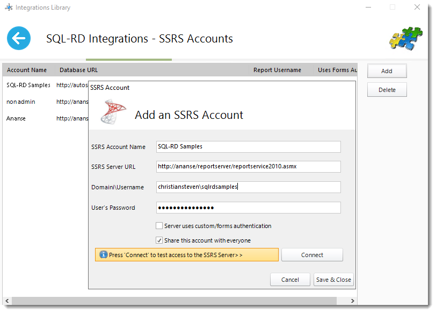The image size is (436, 313).
Task: Click the Delete button
Action: [387, 90]
